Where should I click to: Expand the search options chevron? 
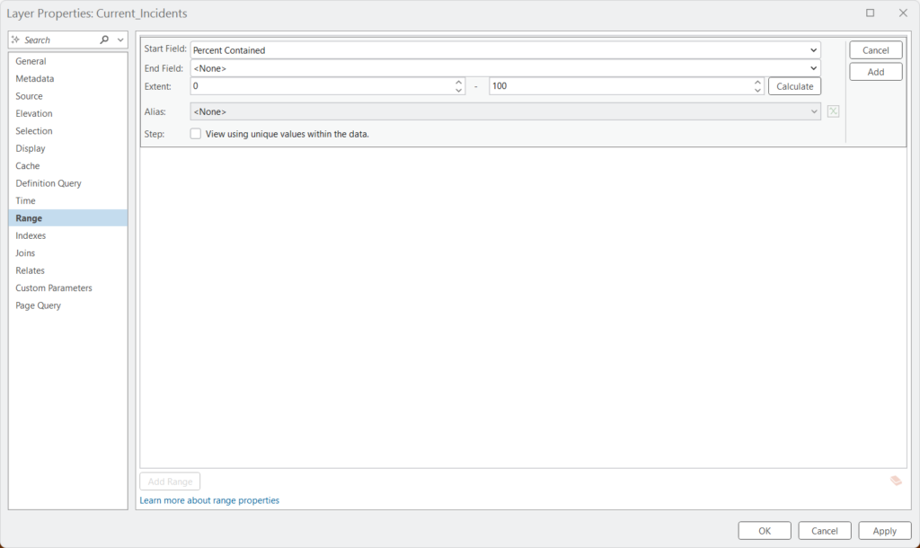click(x=120, y=40)
